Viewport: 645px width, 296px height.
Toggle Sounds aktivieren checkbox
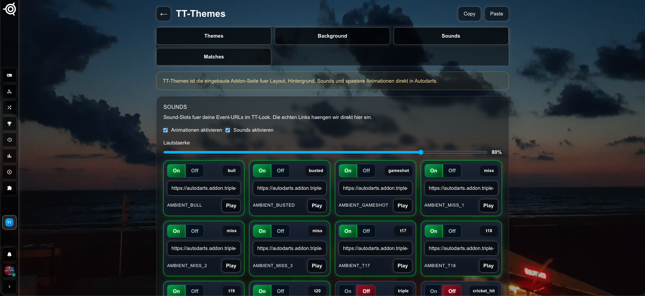point(228,130)
